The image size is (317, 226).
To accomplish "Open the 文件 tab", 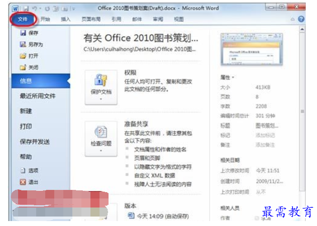I will tap(23, 19).
